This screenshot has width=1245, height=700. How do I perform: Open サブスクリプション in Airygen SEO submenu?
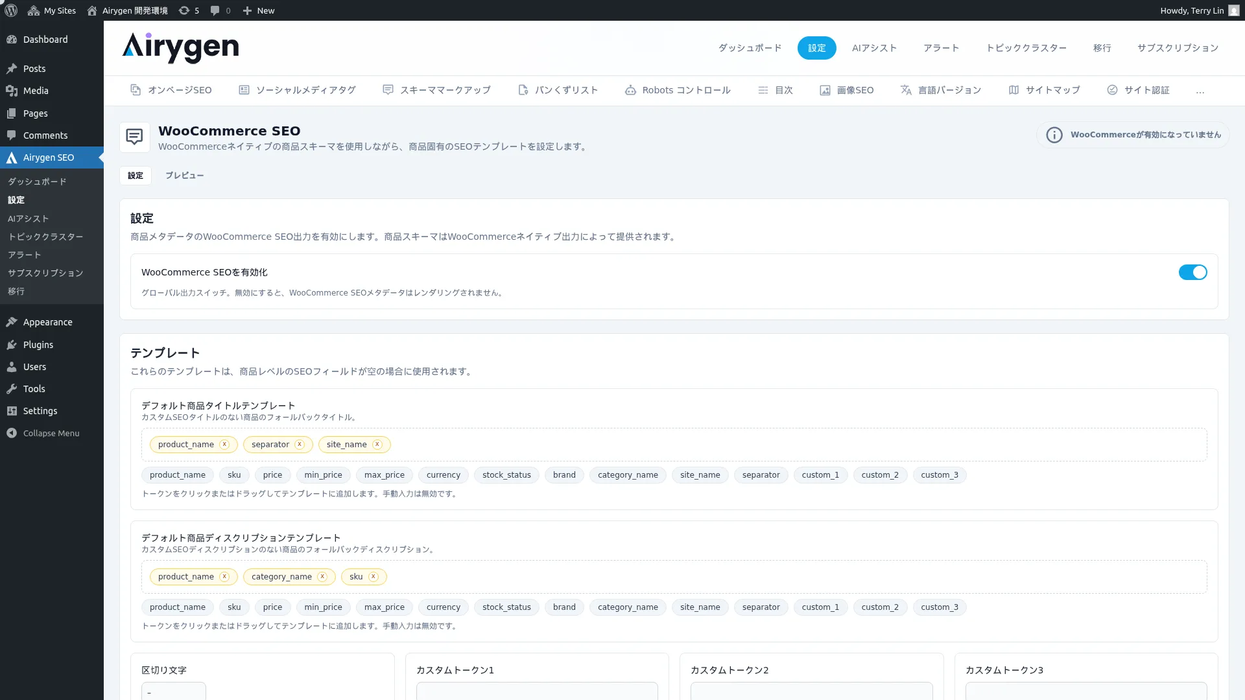tap(45, 273)
